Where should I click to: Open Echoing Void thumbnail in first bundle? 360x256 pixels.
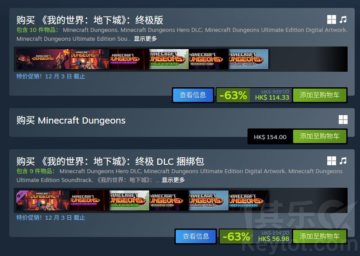[x=209, y=59]
